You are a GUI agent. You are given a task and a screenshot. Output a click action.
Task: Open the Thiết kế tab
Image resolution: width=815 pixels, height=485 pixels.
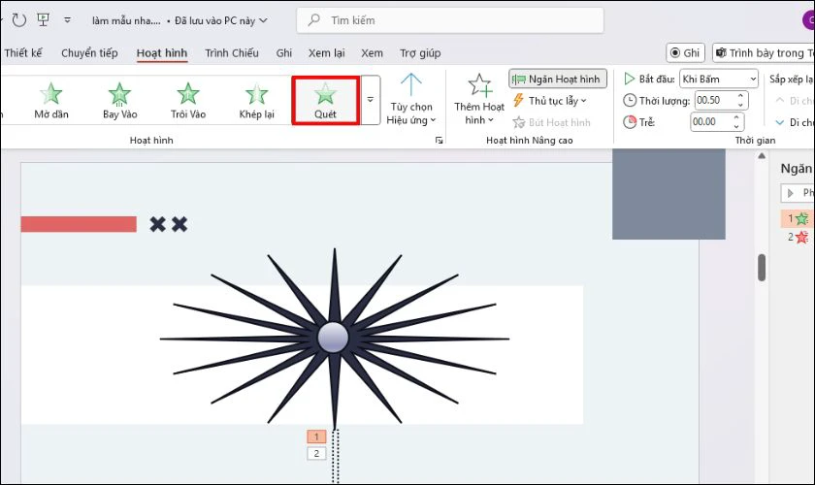click(x=23, y=53)
